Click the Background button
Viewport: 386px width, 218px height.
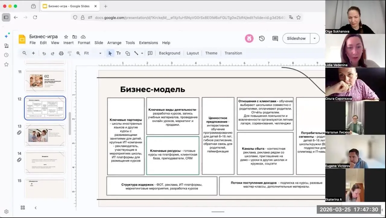169,53
